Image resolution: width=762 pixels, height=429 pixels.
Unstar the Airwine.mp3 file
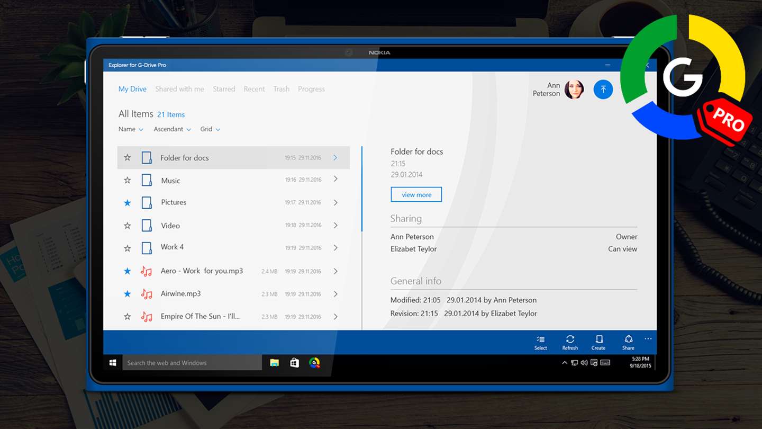point(127,294)
